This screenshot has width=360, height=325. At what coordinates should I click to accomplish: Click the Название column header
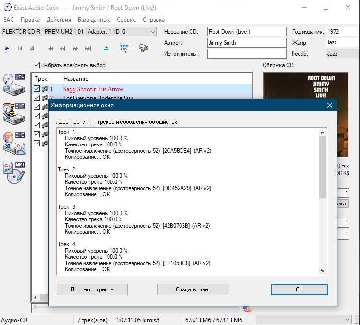pyautogui.click(x=156, y=79)
